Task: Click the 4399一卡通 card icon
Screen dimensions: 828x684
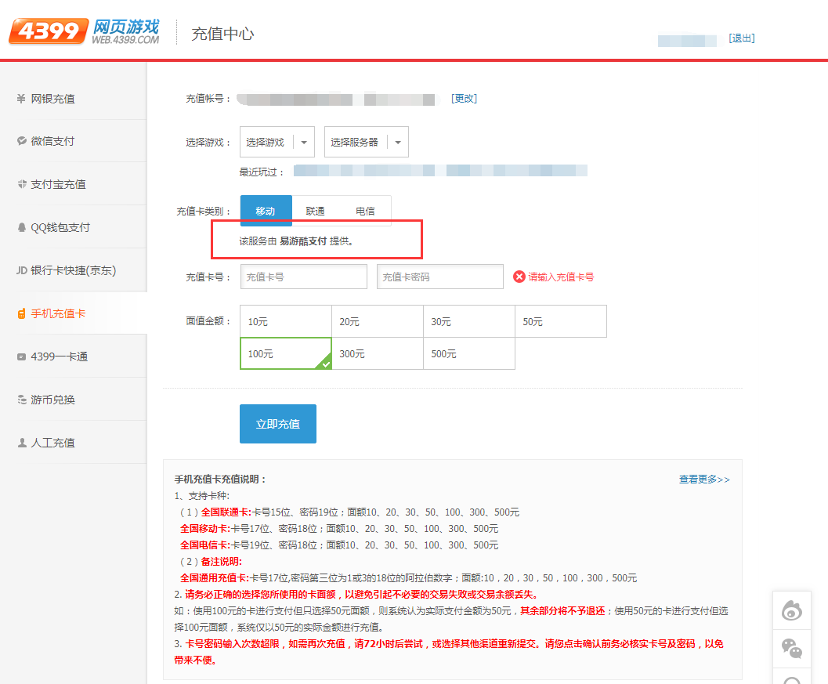Action: [x=22, y=356]
